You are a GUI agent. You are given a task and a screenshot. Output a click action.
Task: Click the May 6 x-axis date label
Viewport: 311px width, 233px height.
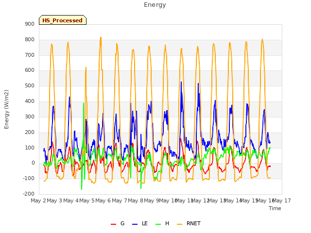103,200
